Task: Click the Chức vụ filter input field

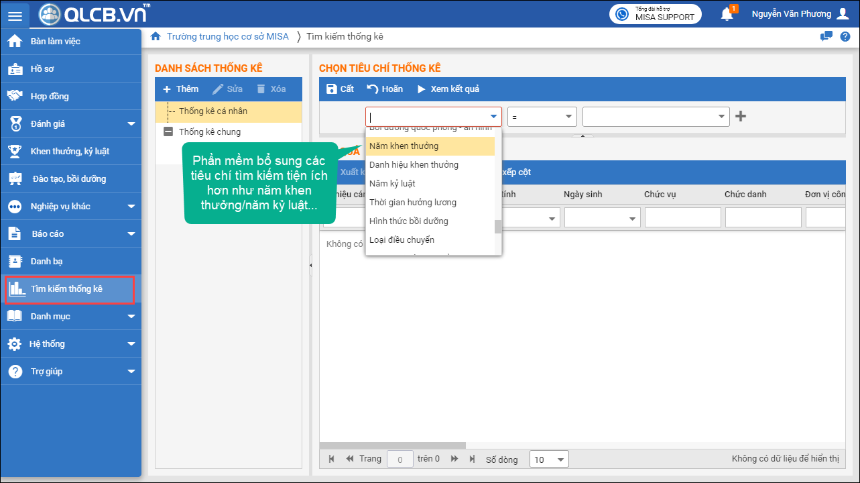Action: 682,217
